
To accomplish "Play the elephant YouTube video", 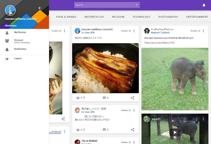I will click(175, 132).
